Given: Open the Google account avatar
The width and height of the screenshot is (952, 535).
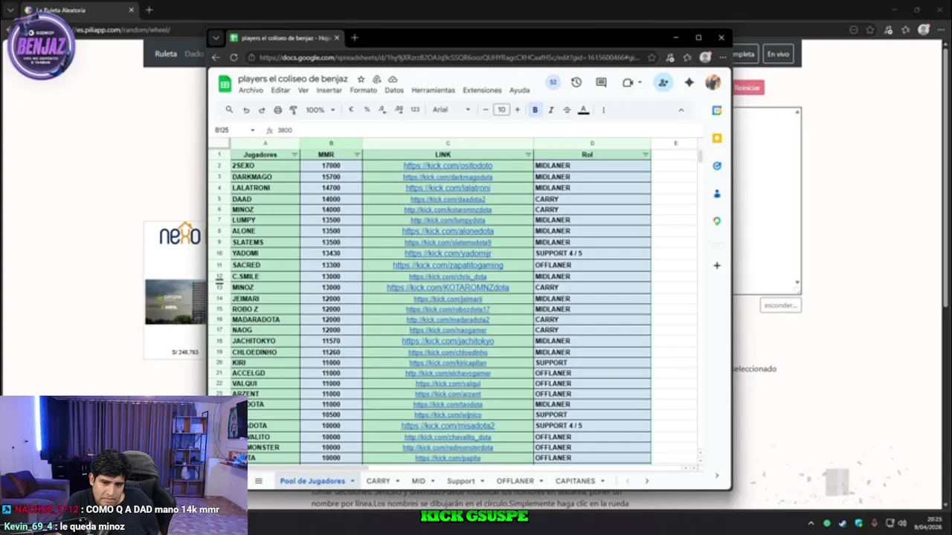Looking at the screenshot, I should (x=713, y=82).
